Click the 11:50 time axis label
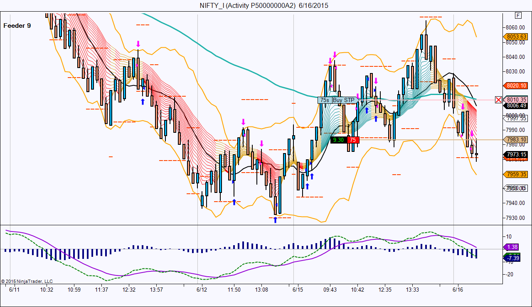This screenshot has width=532, height=307. coord(234,290)
